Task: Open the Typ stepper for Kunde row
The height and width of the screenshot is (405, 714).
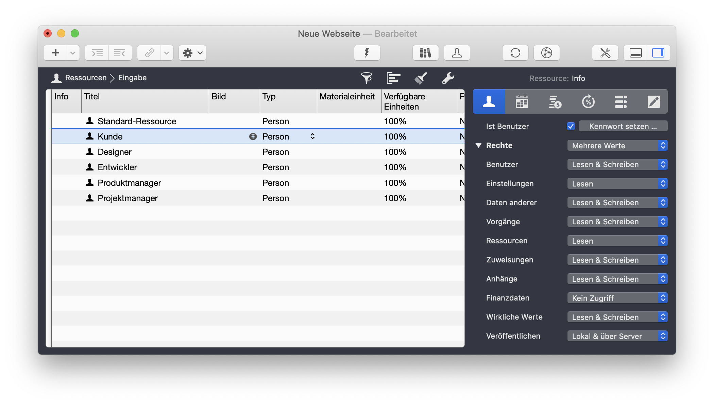Action: [x=312, y=136]
